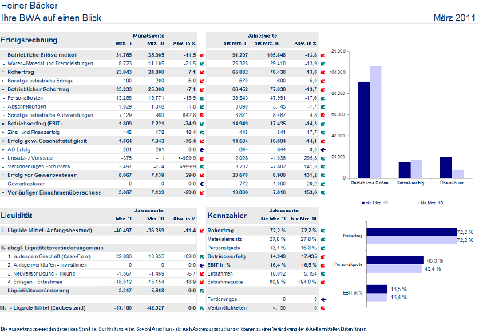Screen dimensions: 479x333
Task: Click the blue monthly left arrow in the AO Erfolg row
Action: coord(202,149)
